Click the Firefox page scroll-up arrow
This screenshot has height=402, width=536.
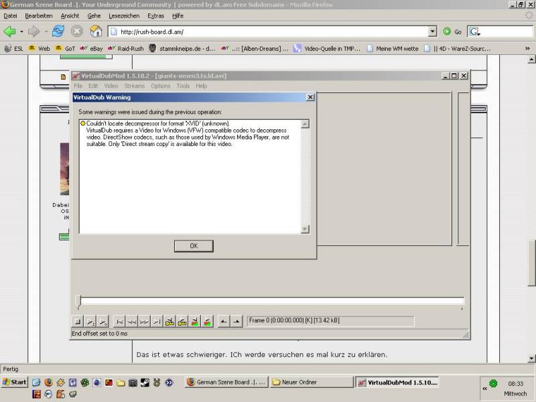[531, 60]
